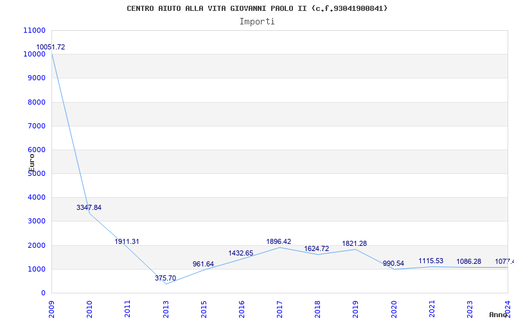Click the 9000 y-axis tick label
The width and height of the screenshot is (514, 321).
(37, 78)
